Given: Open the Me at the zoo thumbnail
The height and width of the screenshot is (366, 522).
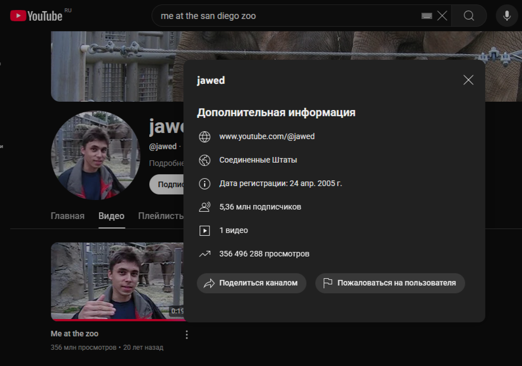Looking at the screenshot, I should click(x=117, y=282).
